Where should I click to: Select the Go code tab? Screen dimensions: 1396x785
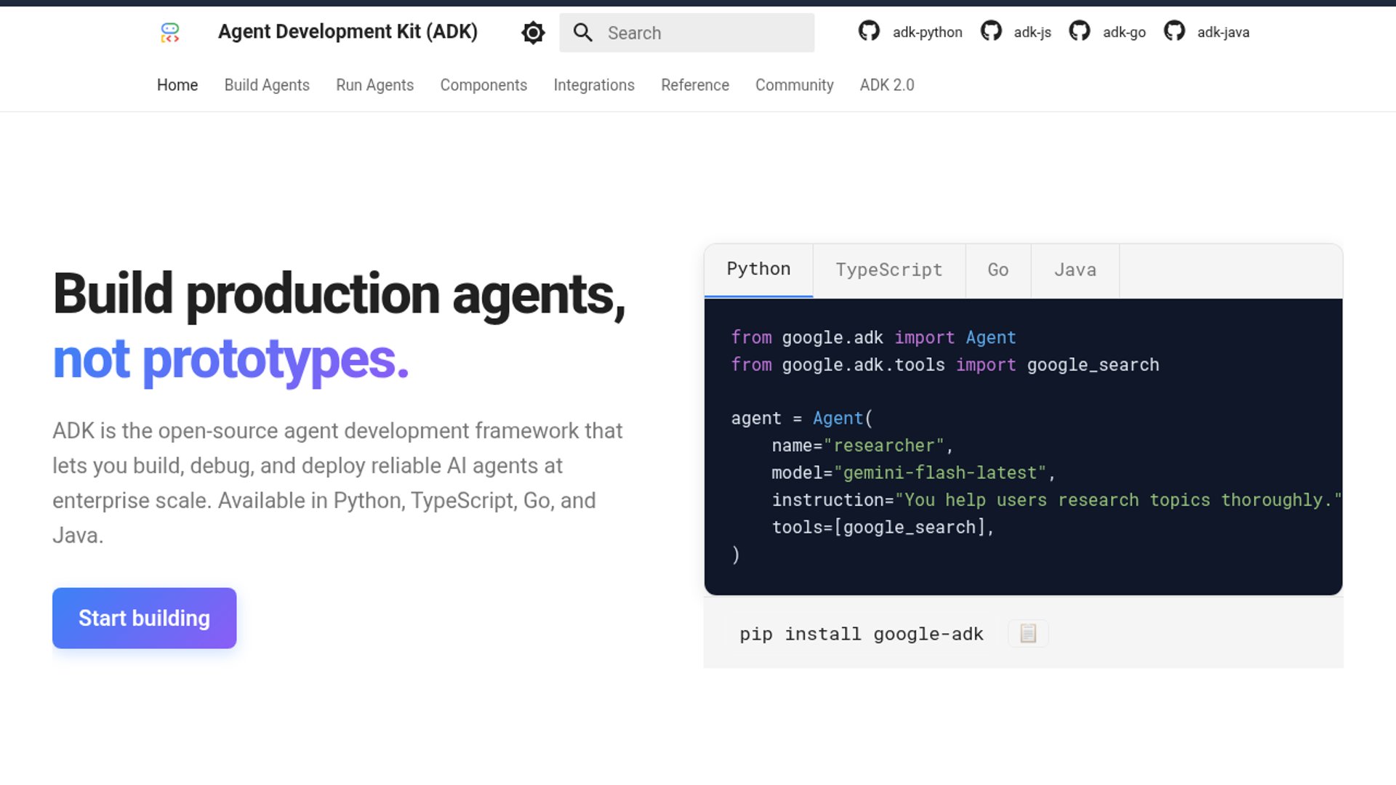click(x=998, y=270)
